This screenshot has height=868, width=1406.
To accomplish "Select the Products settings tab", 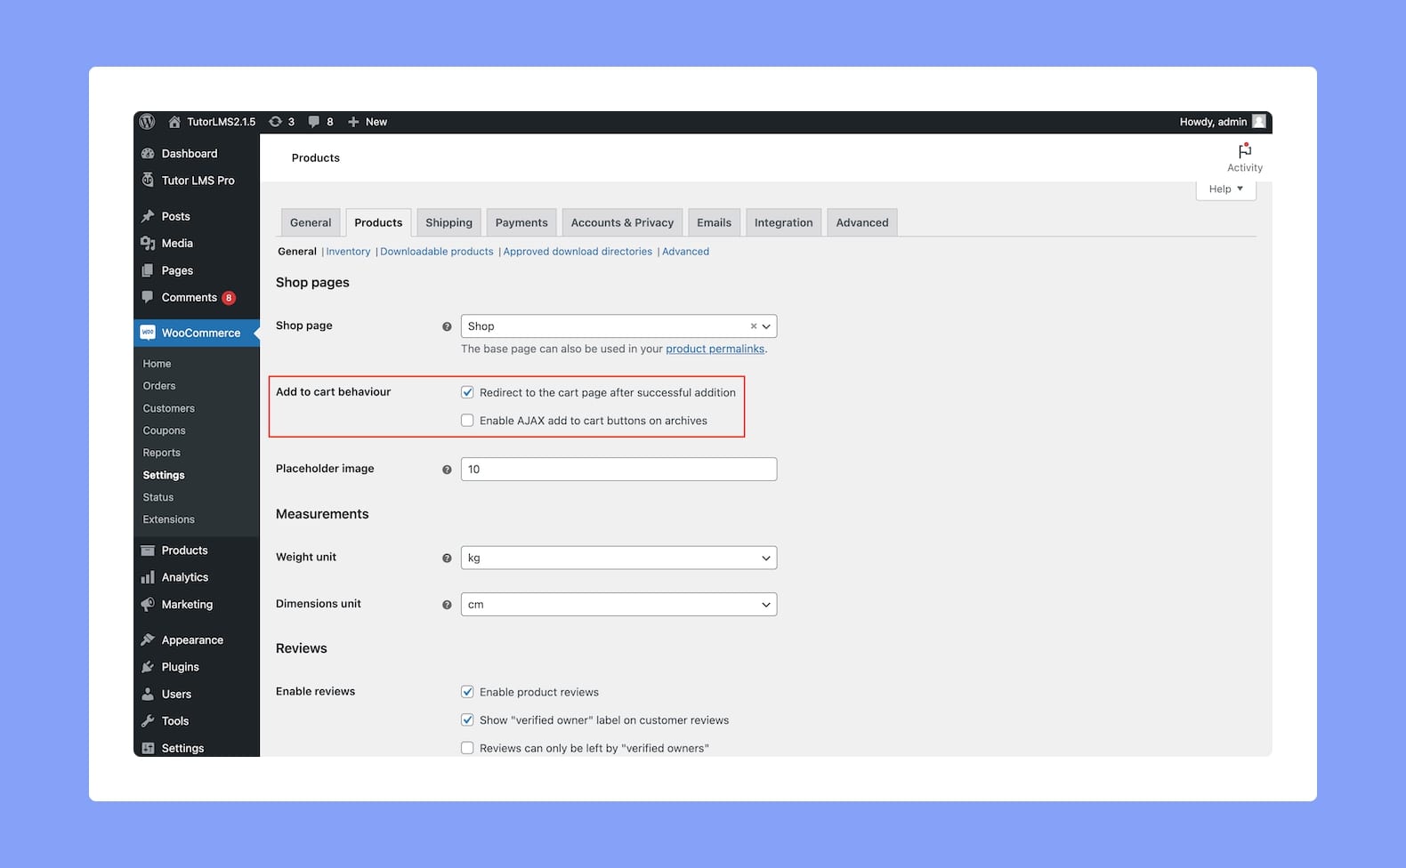I will pyautogui.click(x=378, y=222).
